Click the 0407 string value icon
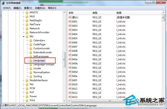Image resolution: width=167 pixels, height=109 pixels. pos(70,47)
